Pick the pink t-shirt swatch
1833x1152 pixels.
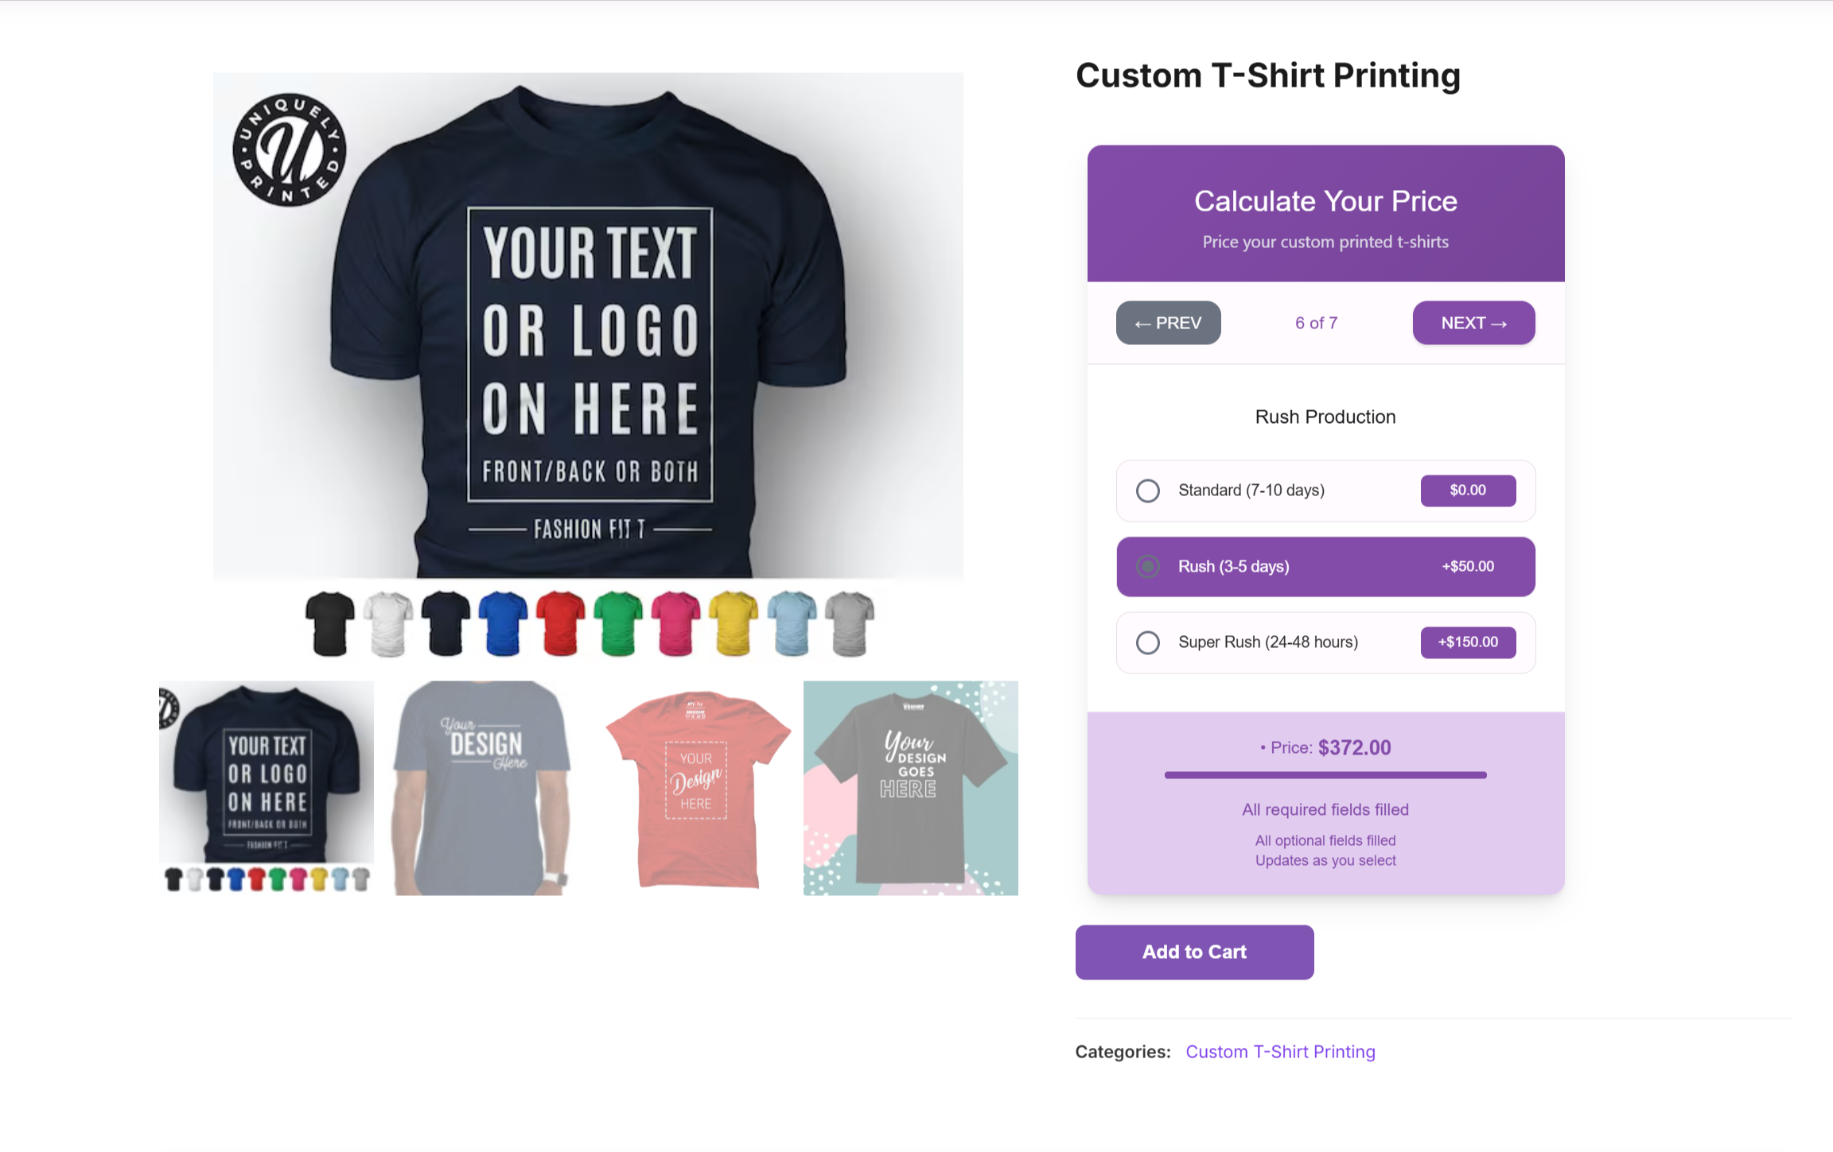pyautogui.click(x=676, y=623)
